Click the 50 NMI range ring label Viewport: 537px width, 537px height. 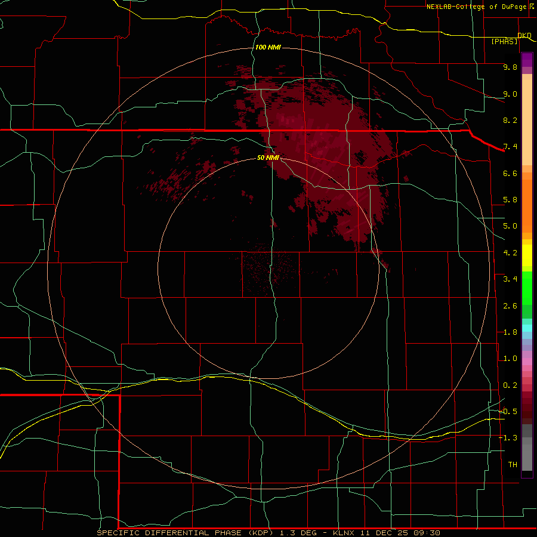coord(268,158)
